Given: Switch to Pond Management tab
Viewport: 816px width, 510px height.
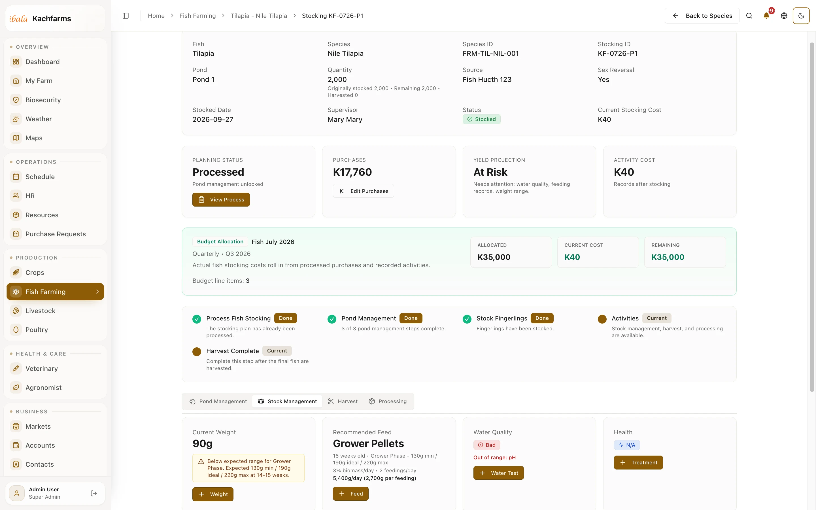Looking at the screenshot, I should 218,401.
